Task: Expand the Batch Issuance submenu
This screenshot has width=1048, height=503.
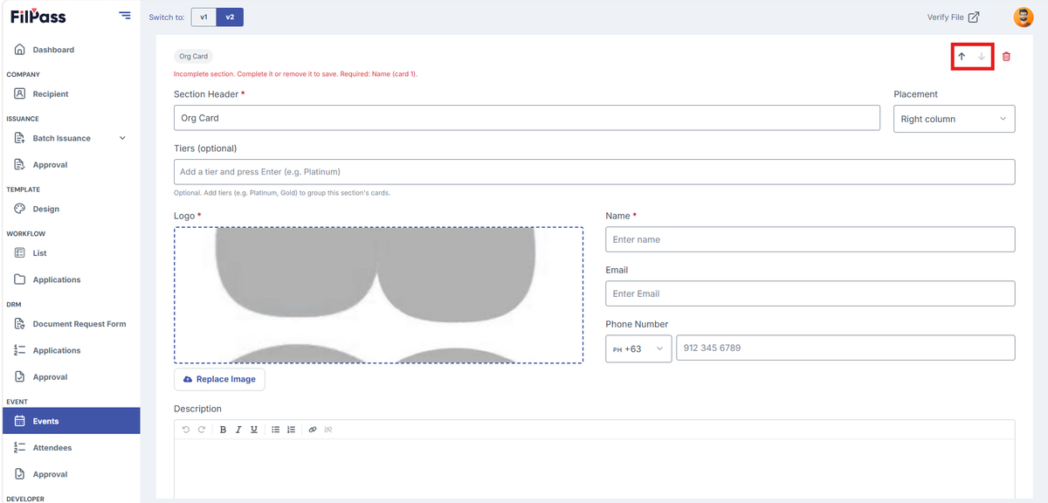Action: pyautogui.click(x=122, y=138)
